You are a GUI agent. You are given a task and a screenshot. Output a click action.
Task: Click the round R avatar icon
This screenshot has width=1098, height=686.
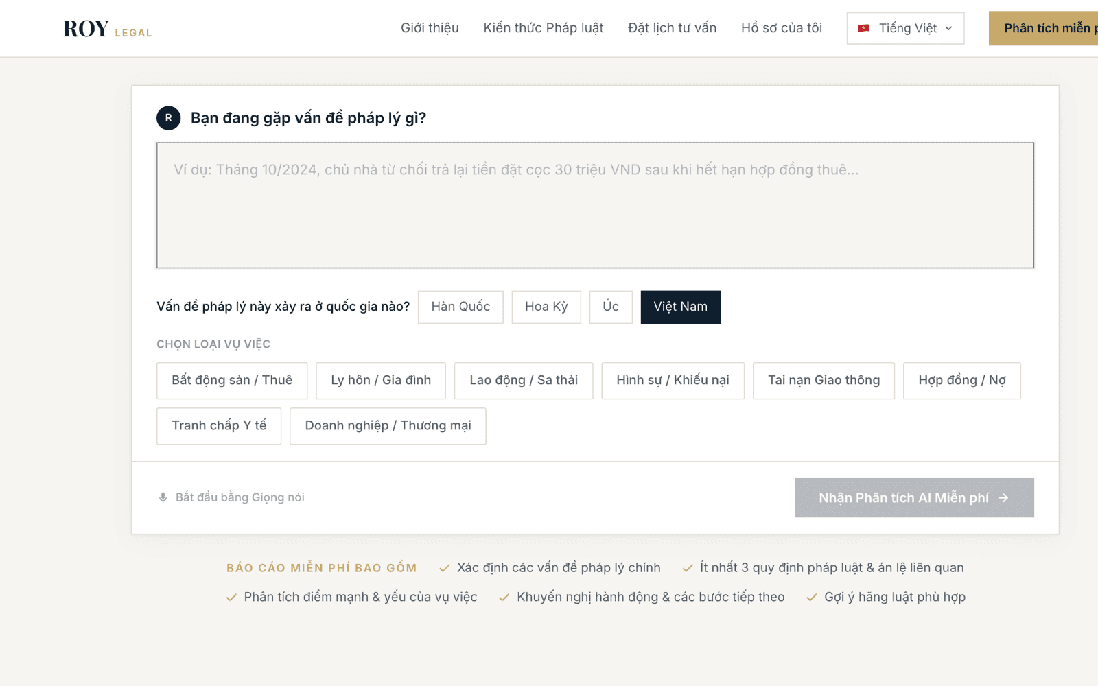point(168,118)
